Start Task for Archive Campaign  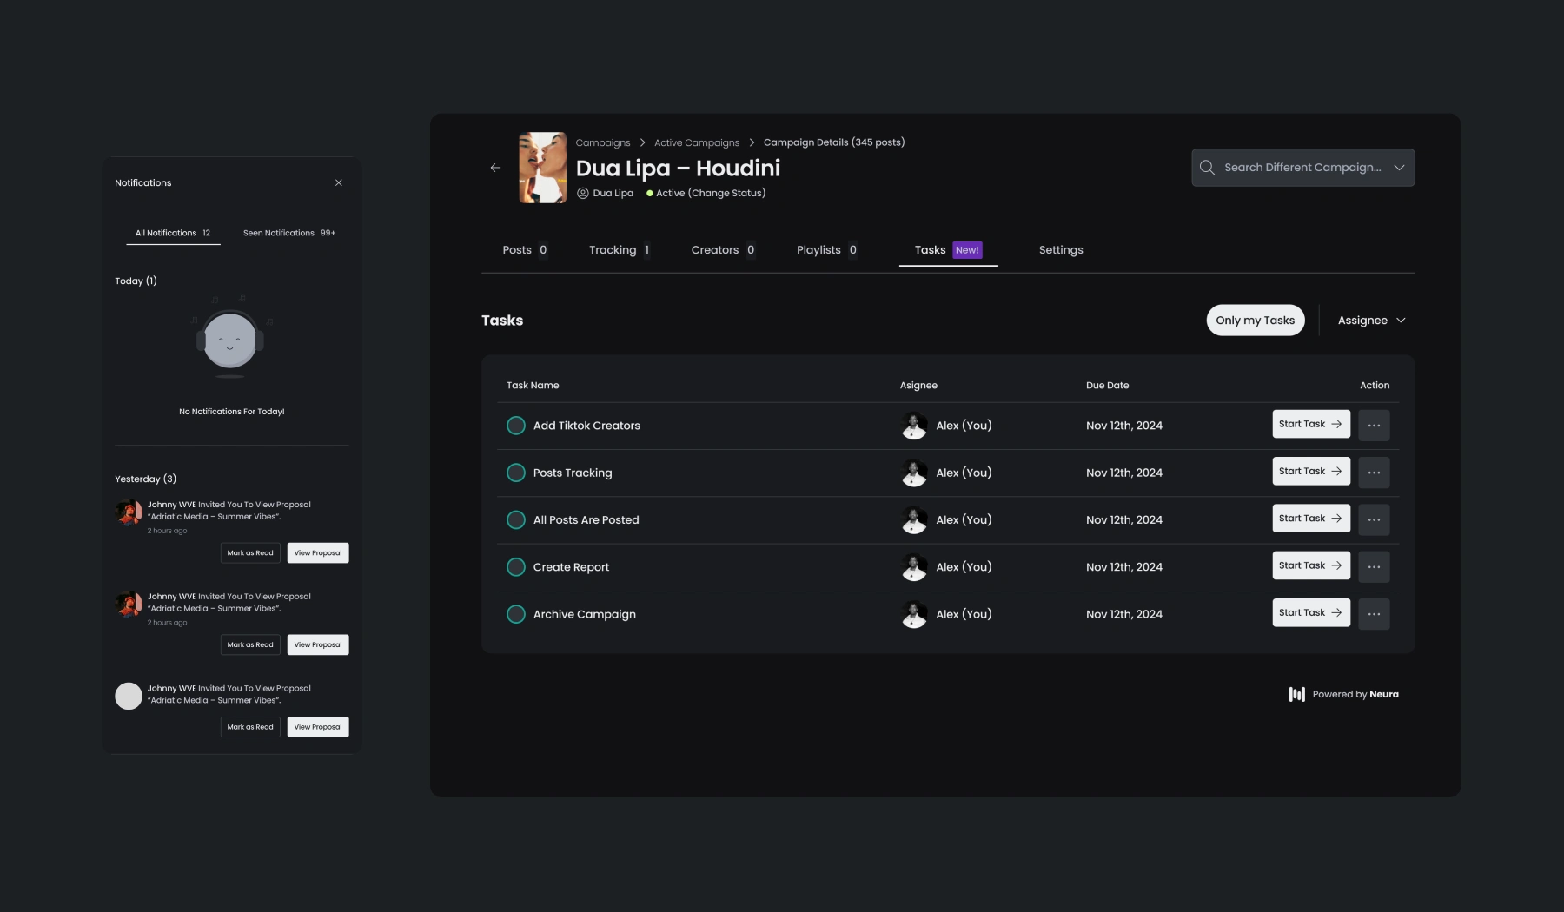[1311, 612]
